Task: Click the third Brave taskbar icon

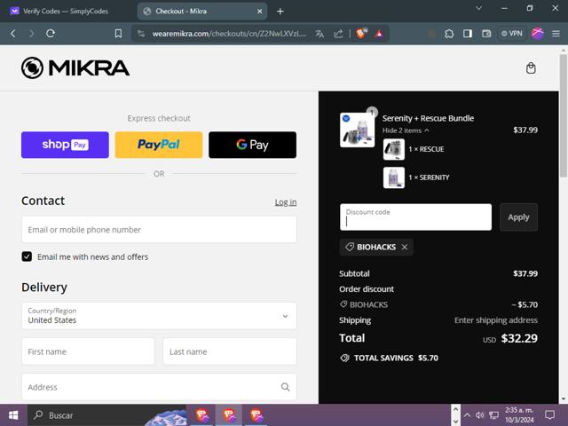Action: pyautogui.click(x=256, y=415)
